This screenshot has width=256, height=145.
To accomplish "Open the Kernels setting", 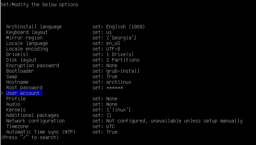I will pyautogui.click(x=16, y=110).
